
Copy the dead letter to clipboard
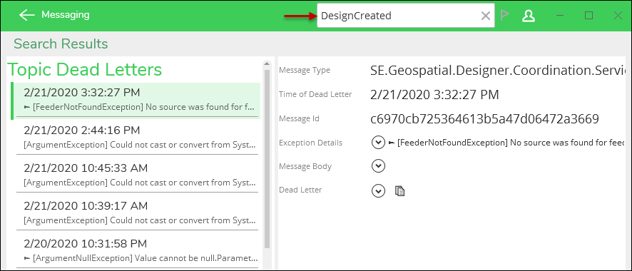coord(400,191)
